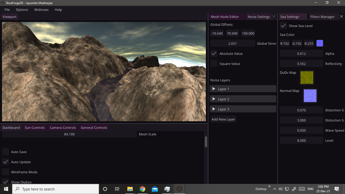Image resolution: width=345 pixels, height=194 pixels.
Task: Open the Mail app from the taskbar
Action: click(x=155, y=189)
